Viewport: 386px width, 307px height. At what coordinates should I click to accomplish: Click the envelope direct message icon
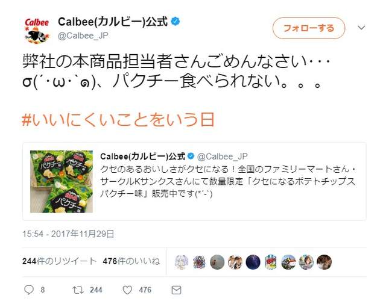[176, 290]
